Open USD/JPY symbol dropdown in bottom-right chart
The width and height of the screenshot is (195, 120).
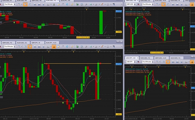tap(134, 62)
